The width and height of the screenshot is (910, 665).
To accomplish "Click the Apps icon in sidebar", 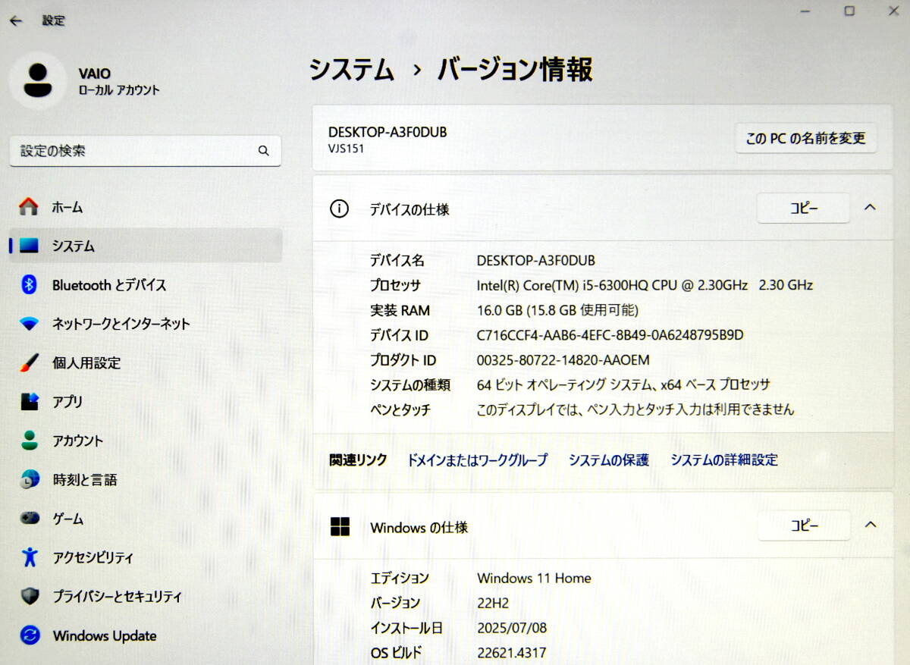I will 29,402.
